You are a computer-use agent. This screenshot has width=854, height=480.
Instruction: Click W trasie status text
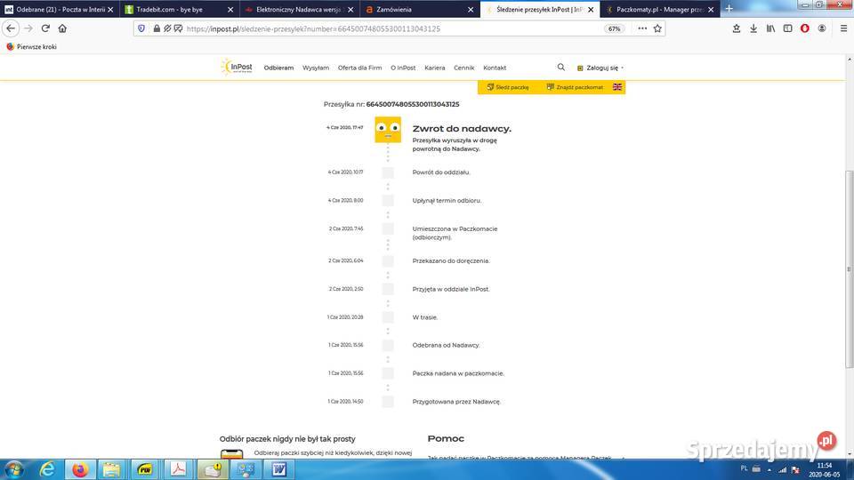(425, 317)
